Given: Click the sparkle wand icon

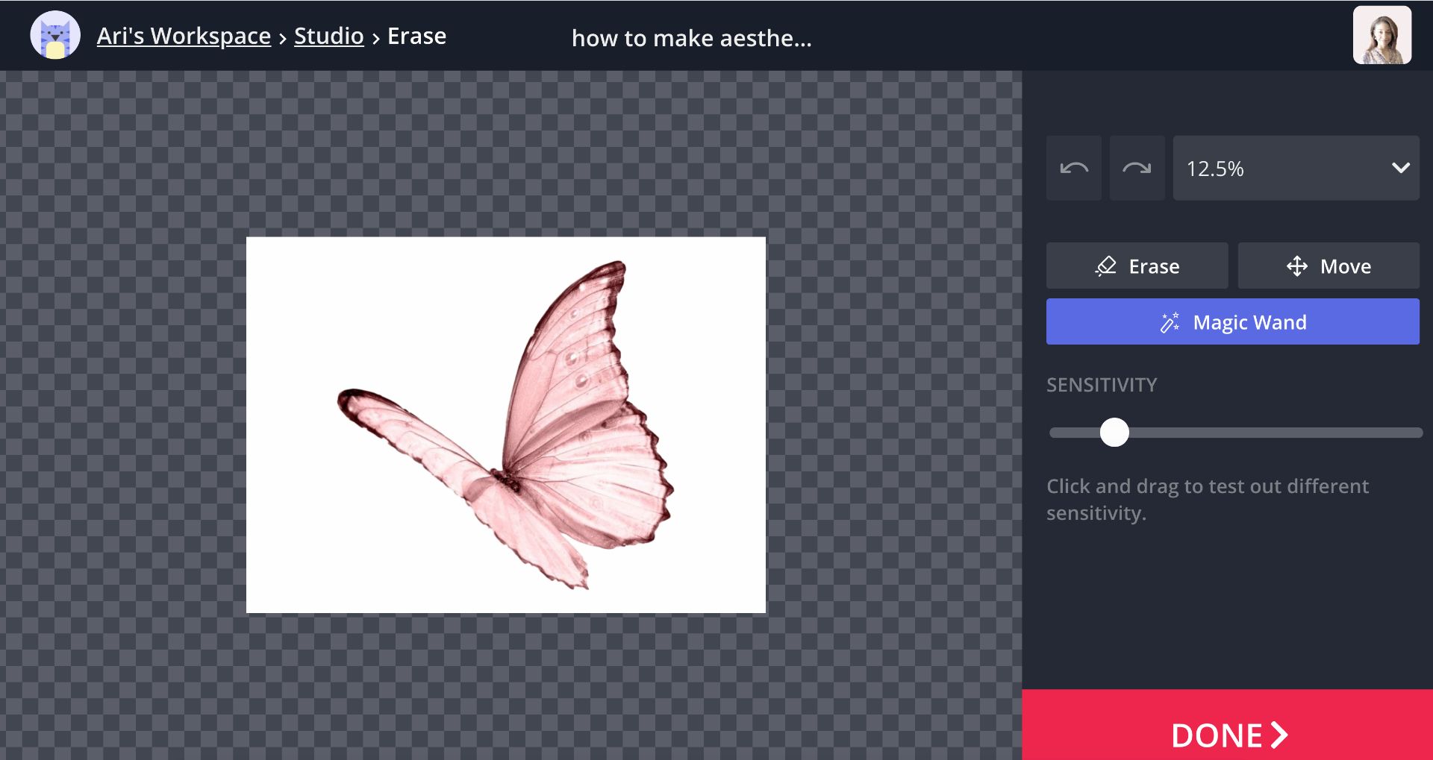Looking at the screenshot, I should tap(1170, 322).
